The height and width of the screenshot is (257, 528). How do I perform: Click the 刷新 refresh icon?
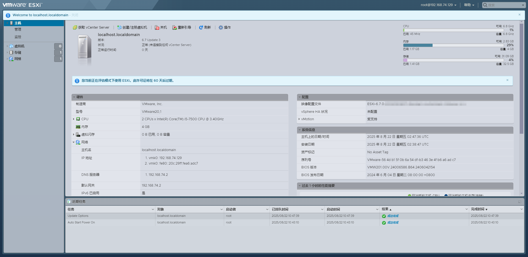(200, 27)
